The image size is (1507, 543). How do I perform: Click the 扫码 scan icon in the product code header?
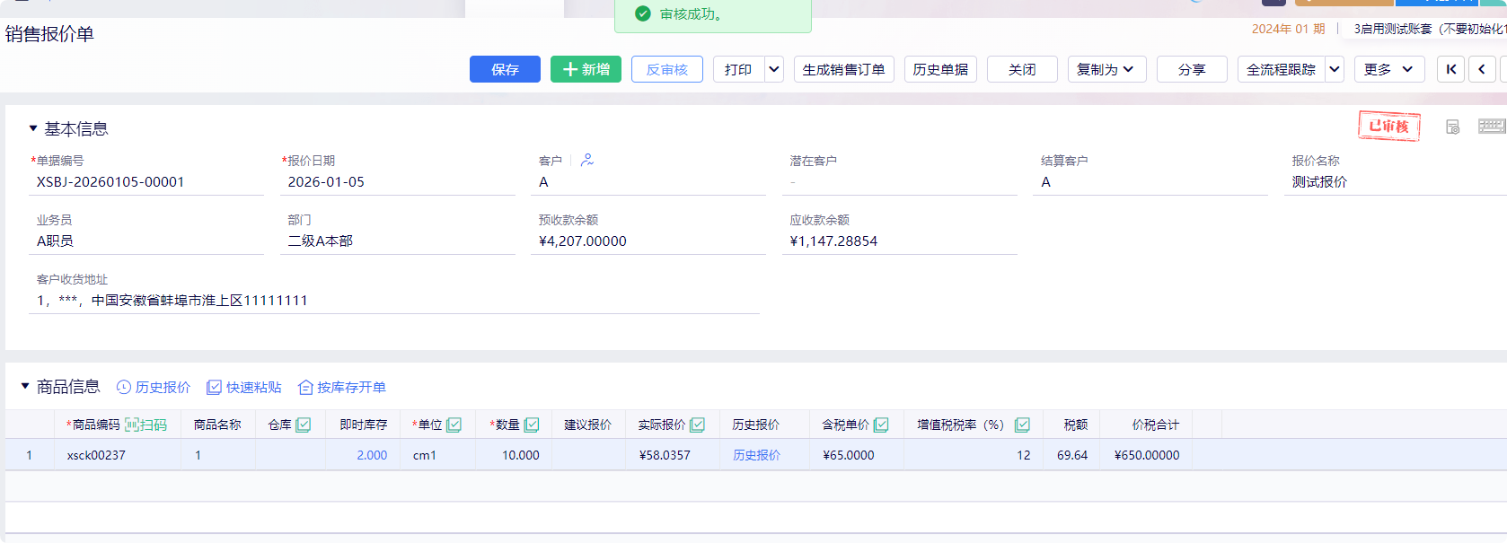145,425
